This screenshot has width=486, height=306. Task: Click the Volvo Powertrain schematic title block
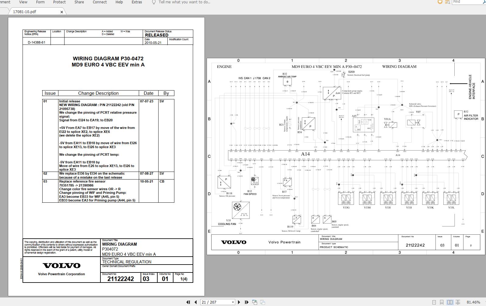tap(284, 242)
